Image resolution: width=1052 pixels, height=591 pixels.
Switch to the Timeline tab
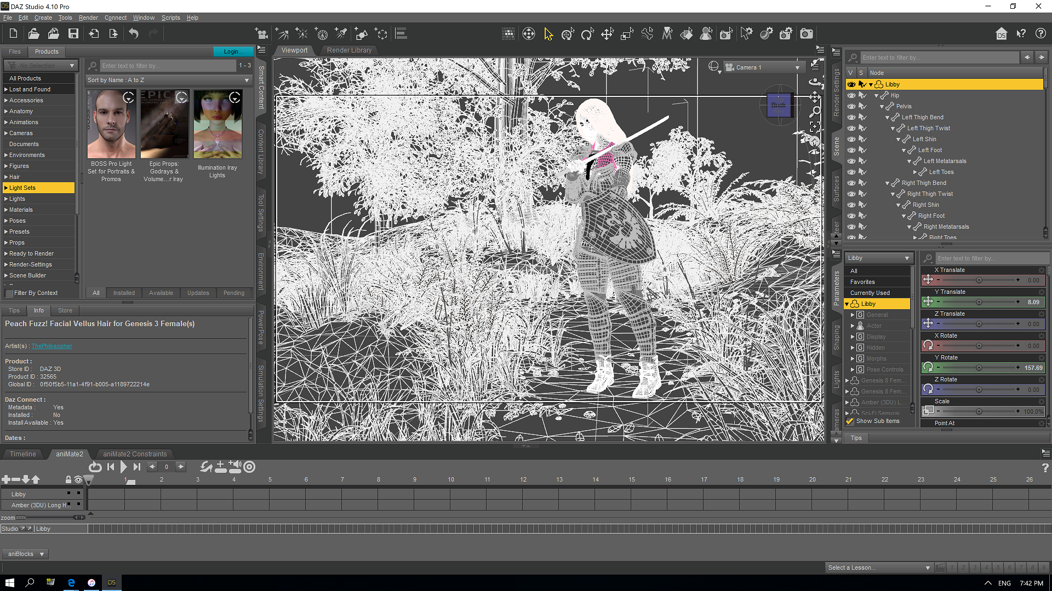[22, 454]
